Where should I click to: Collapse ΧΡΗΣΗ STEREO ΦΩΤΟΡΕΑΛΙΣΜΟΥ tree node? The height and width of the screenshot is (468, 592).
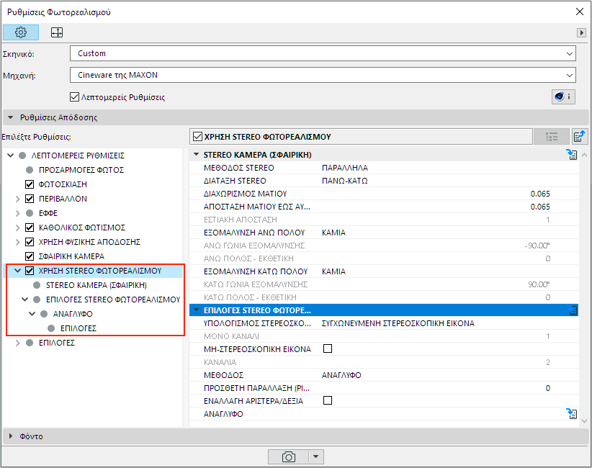click(17, 271)
